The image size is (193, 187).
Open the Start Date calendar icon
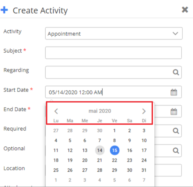pyautogui.click(x=174, y=92)
